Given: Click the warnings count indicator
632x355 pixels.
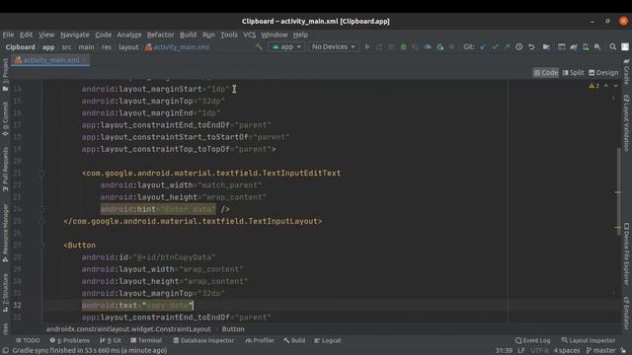Looking at the screenshot, I should 593,86.
